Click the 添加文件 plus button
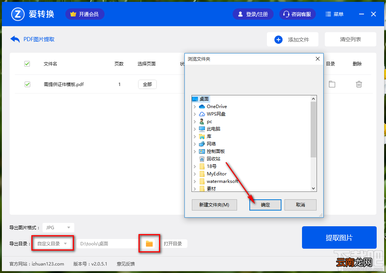Screen dimensions: 386x273 click(x=292, y=40)
